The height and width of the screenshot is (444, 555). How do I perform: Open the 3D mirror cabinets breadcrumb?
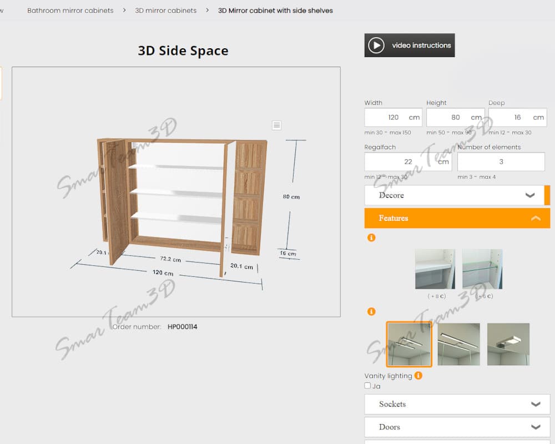pyautogui.click(x=165, y=11)
